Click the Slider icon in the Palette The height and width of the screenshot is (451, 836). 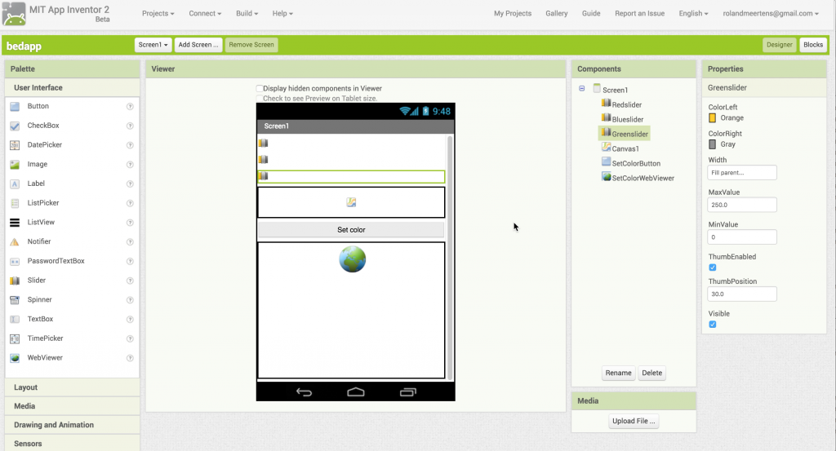tap(15, 281)
